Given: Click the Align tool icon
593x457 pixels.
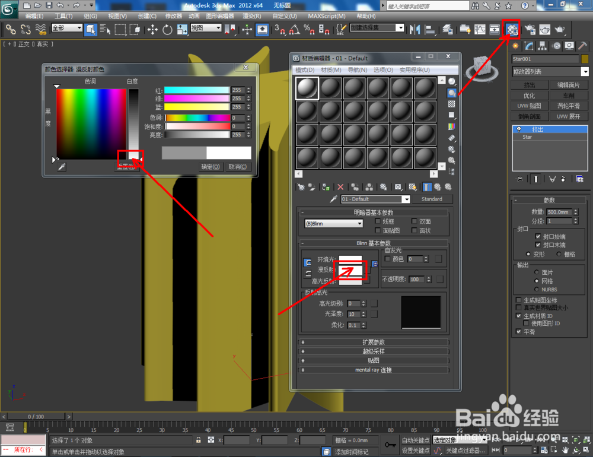Looking at the screenshot, I should [x=429, y=30].
